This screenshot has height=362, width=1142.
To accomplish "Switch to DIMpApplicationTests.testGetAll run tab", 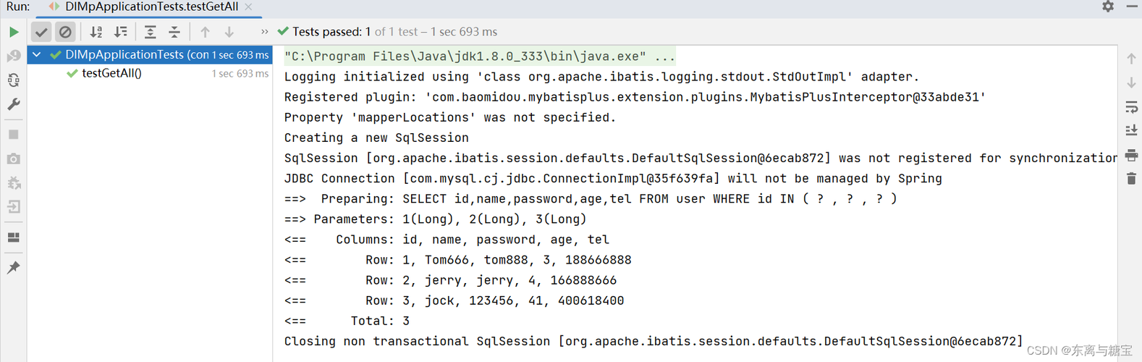I will (x=151, y=7).
